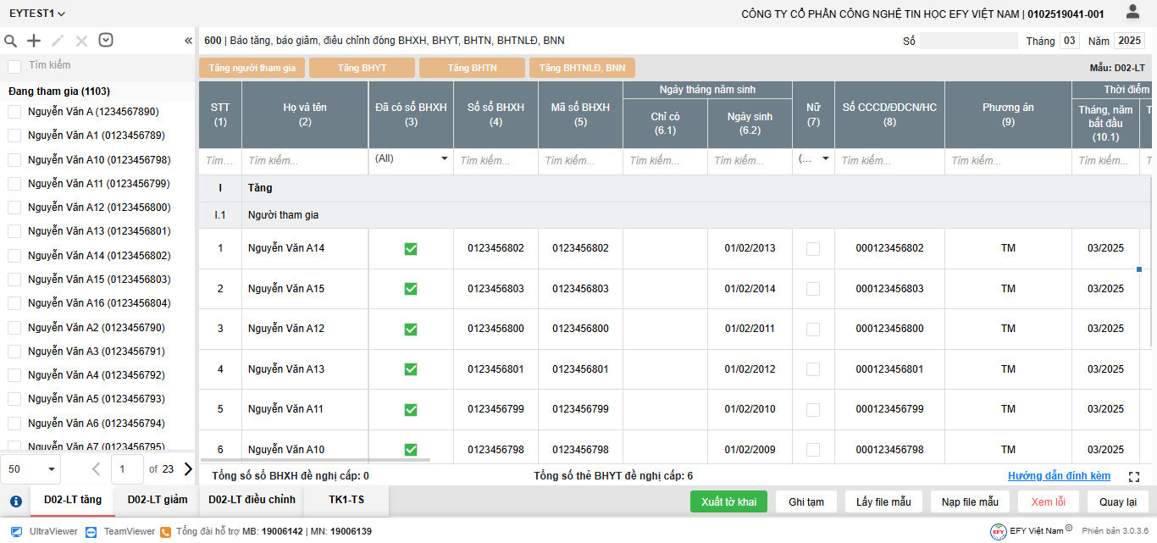The height and width of the screenshot is (543, 1157).
Task: Click Ngày sinh column filter box
Action: [750, 161]
